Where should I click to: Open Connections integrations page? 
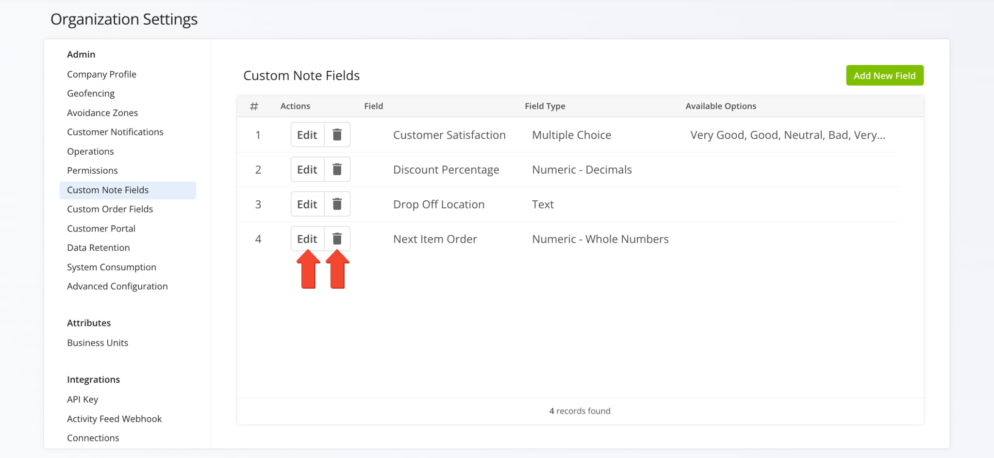(x=93, y=438)
